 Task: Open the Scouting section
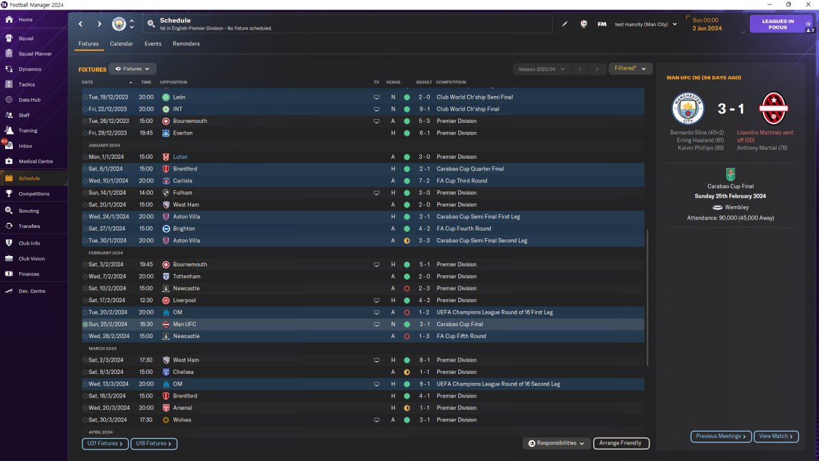[x=29, y=211]
